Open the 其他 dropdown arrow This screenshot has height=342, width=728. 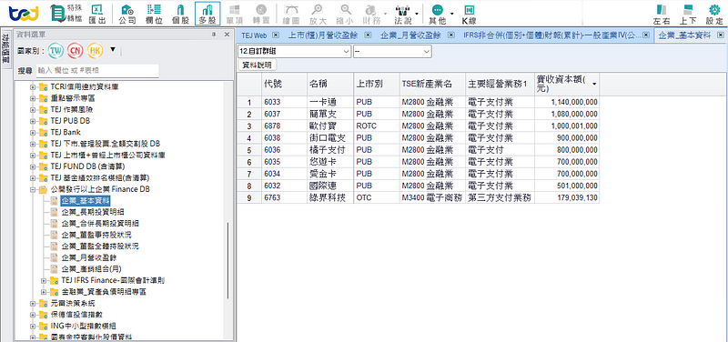click(451, 14)
